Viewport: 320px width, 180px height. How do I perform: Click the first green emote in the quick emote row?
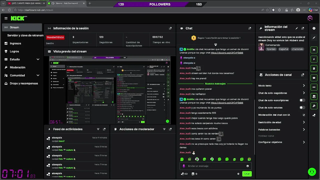[182, 159]
